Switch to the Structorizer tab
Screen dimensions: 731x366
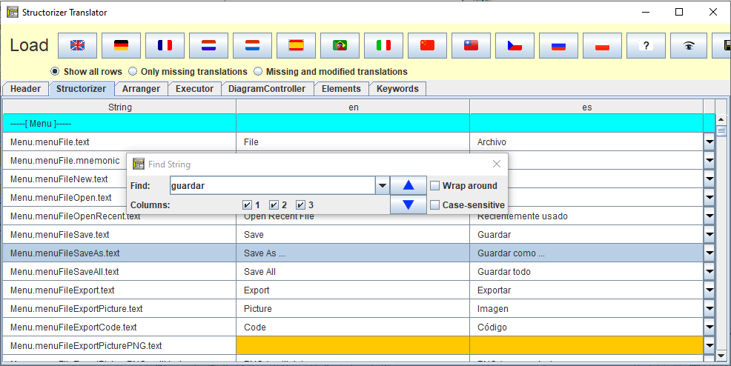pos(81,88)
